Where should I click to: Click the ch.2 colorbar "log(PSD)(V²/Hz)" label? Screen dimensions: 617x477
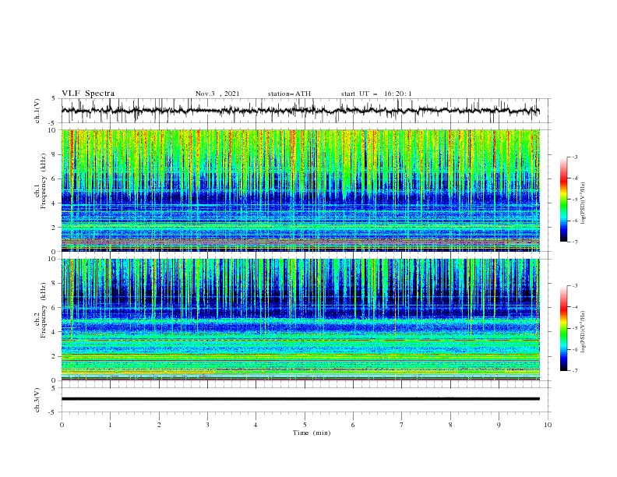pyautogui.click(x=584, y=332)
